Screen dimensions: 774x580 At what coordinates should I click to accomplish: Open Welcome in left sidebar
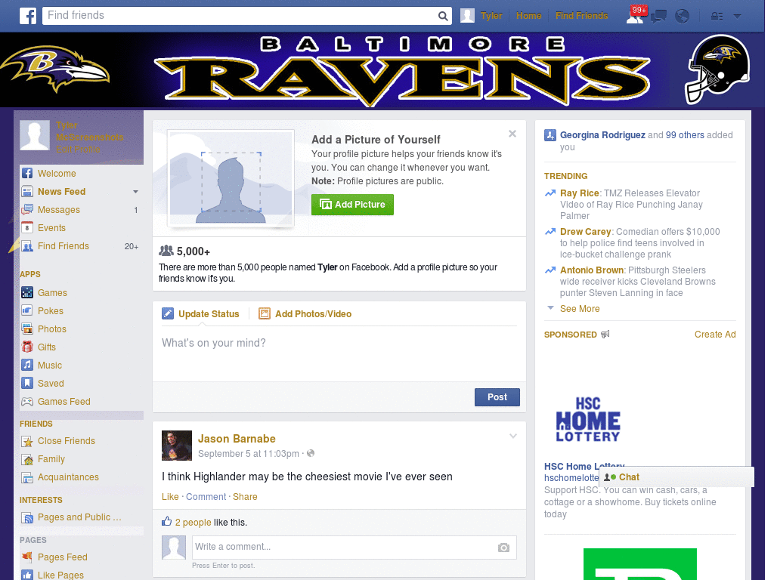57,174
